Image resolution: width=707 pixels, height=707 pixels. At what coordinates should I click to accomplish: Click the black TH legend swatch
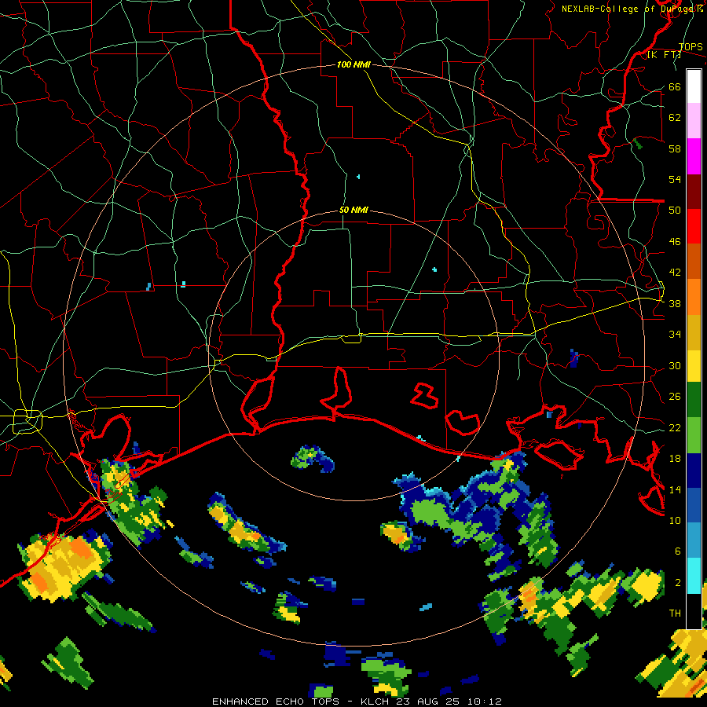[x=694, y=611]
